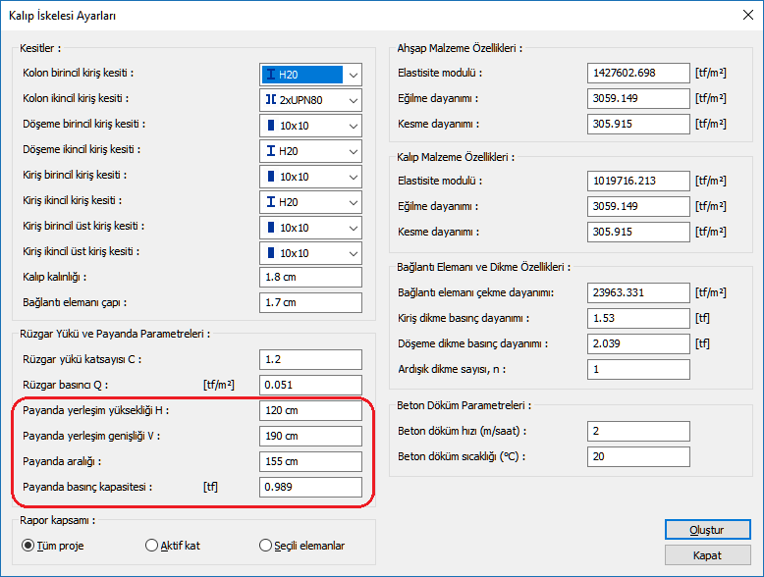This screenshot has width=764, height=577.
Task: Edit the Rüzgar yükü katsayısı C field
Action: point(310,359)
